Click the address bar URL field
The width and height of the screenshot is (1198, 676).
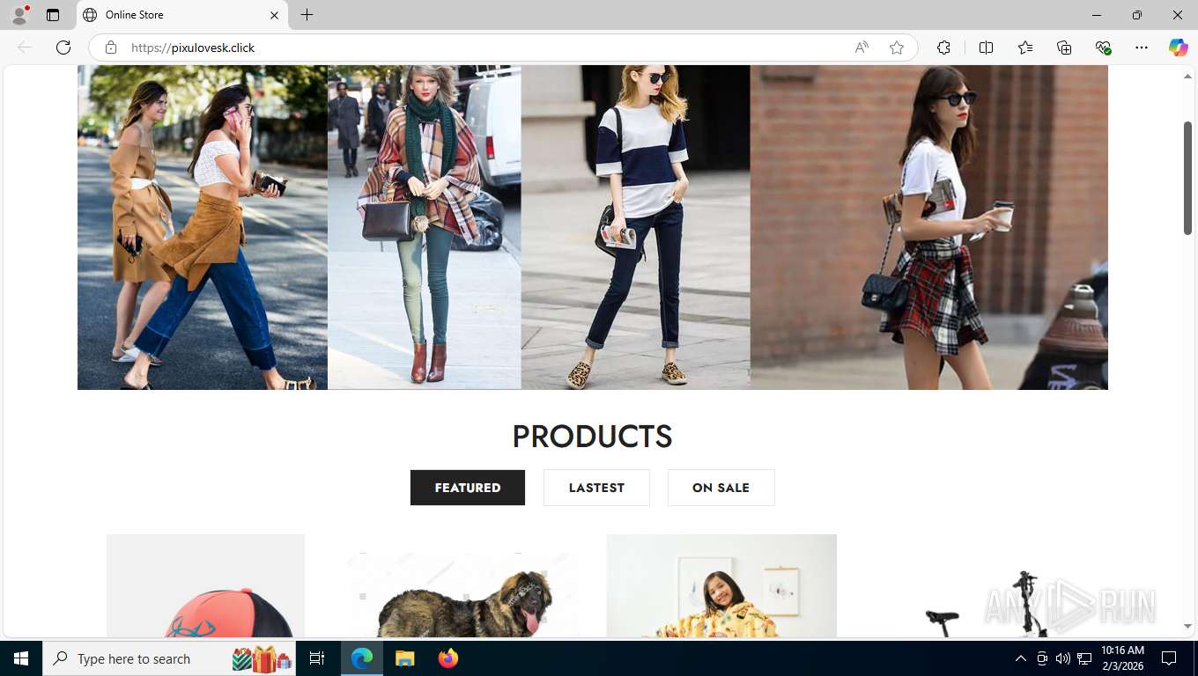pos(484,48)
